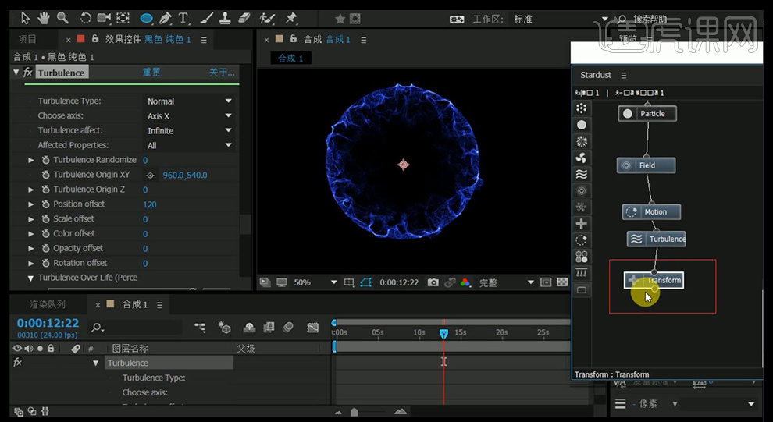Toggle the fx switch for Turbulence effect
The height and width of the screenshot is (422, 773).
(x=28, y=73)
